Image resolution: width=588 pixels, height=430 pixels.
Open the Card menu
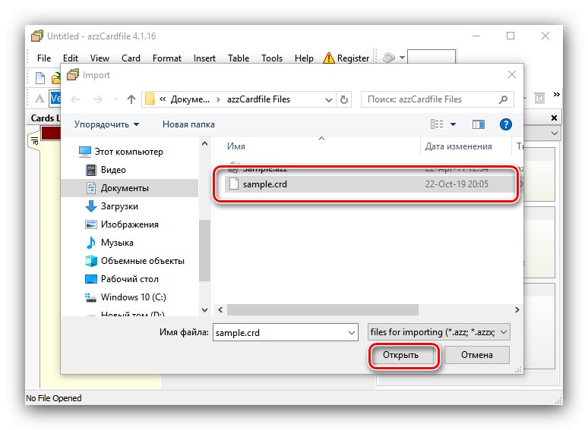click(x=131, y=58)
